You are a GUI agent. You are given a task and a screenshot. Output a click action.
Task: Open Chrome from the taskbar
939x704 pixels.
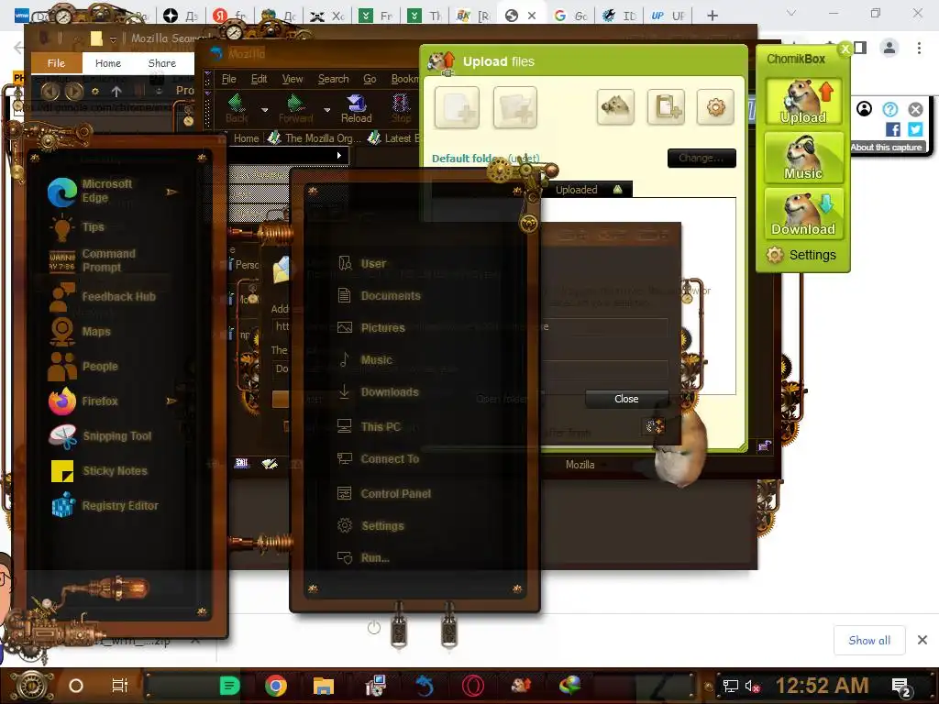coord(275,686)
